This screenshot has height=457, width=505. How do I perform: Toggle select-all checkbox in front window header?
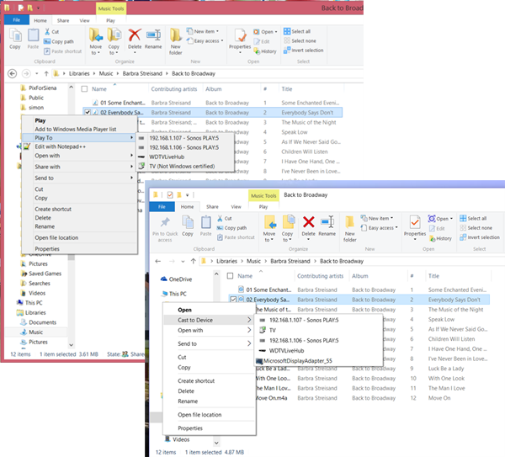tap(231, 276)
